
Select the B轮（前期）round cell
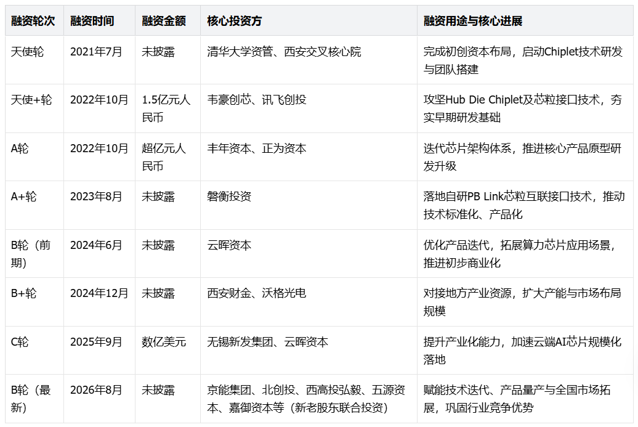tap(34, 254)
